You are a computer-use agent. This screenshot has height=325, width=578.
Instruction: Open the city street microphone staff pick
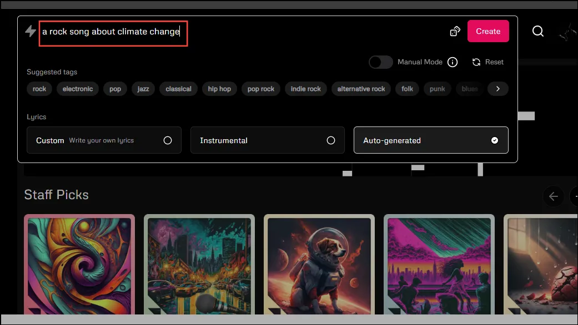pos(199,265)
